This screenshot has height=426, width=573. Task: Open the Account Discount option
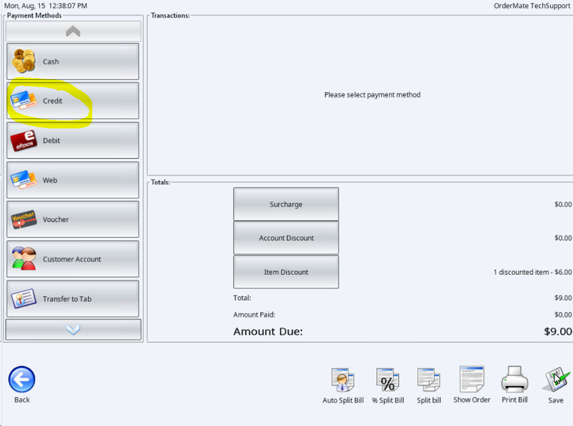click(x=286, y=238)
